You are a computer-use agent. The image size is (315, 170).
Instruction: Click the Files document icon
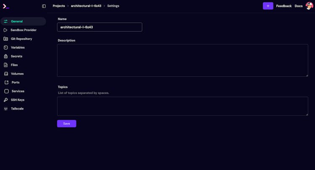[6, 65]
